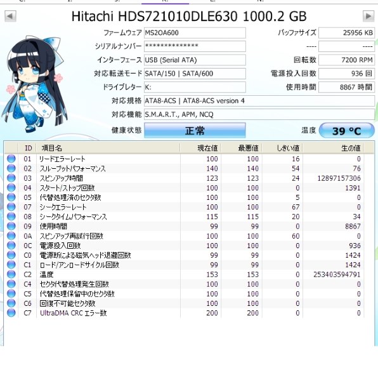
Task: Click status orb for ID 02 row
Action: pyautogui.click(x=11, y=168)
